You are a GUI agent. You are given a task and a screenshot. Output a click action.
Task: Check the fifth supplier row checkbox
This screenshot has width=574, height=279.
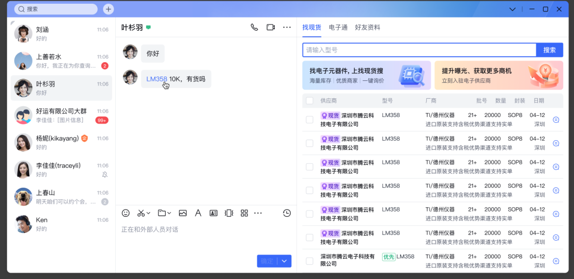(x=310, y=214)
